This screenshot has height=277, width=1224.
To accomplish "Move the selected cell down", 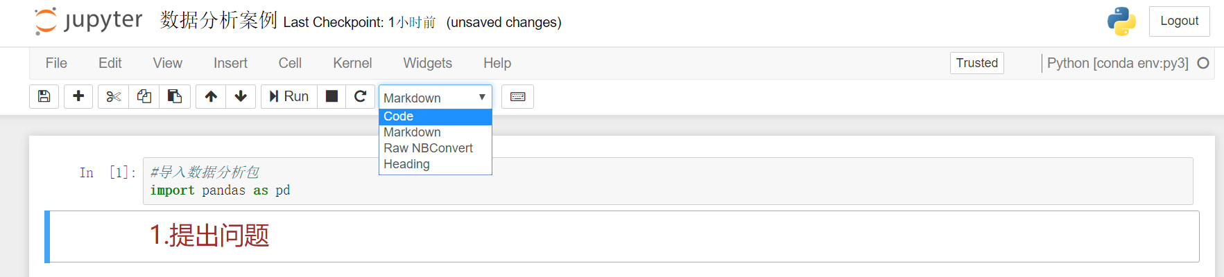I will click(x=241, y=96).
